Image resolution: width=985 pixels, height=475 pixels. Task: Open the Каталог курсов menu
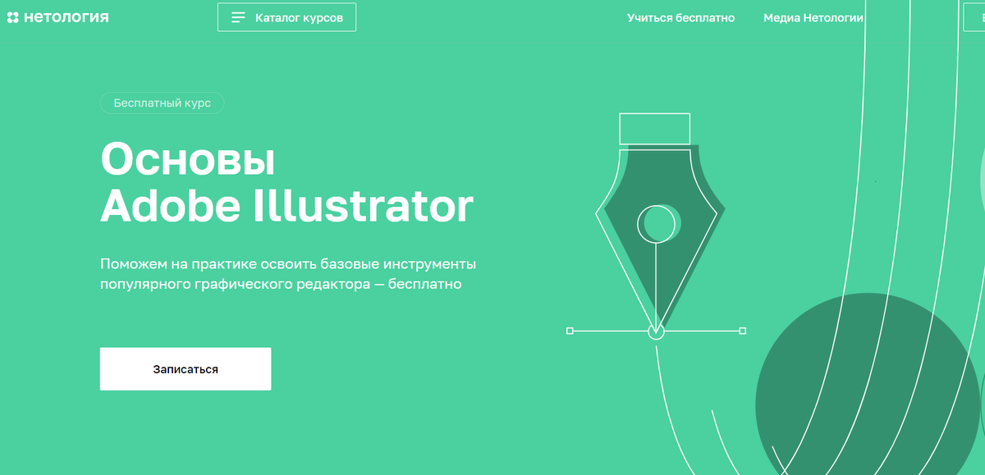(x=286, y=17)
